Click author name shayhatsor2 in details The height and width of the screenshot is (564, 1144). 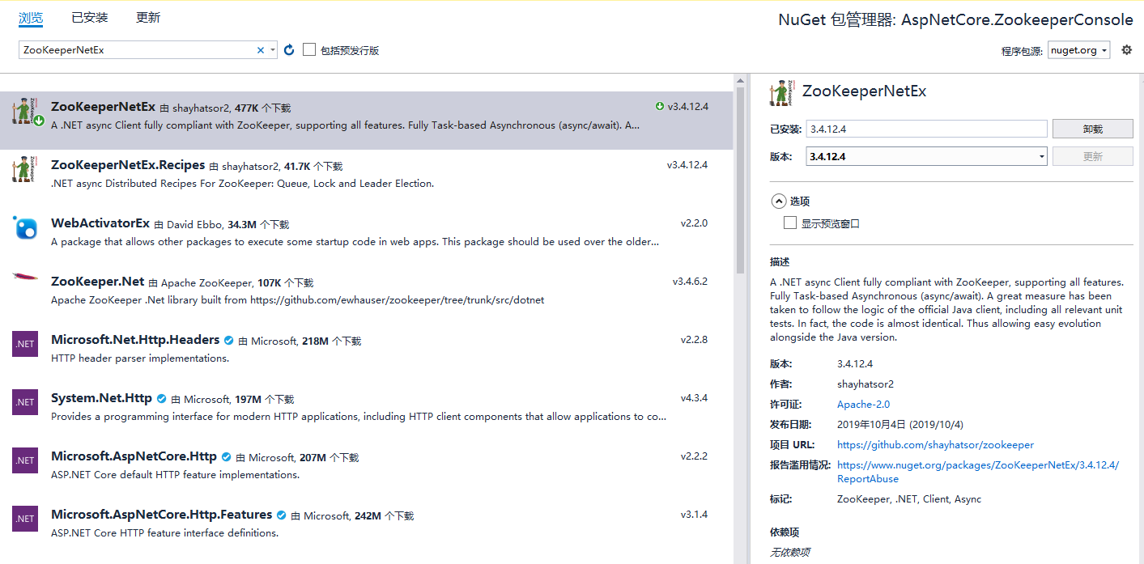[865, 384]
